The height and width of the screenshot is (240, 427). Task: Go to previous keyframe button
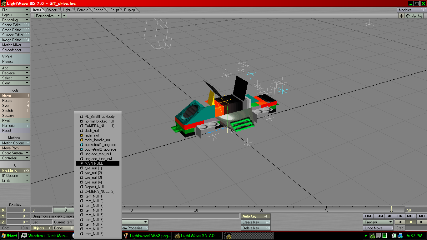379,216
